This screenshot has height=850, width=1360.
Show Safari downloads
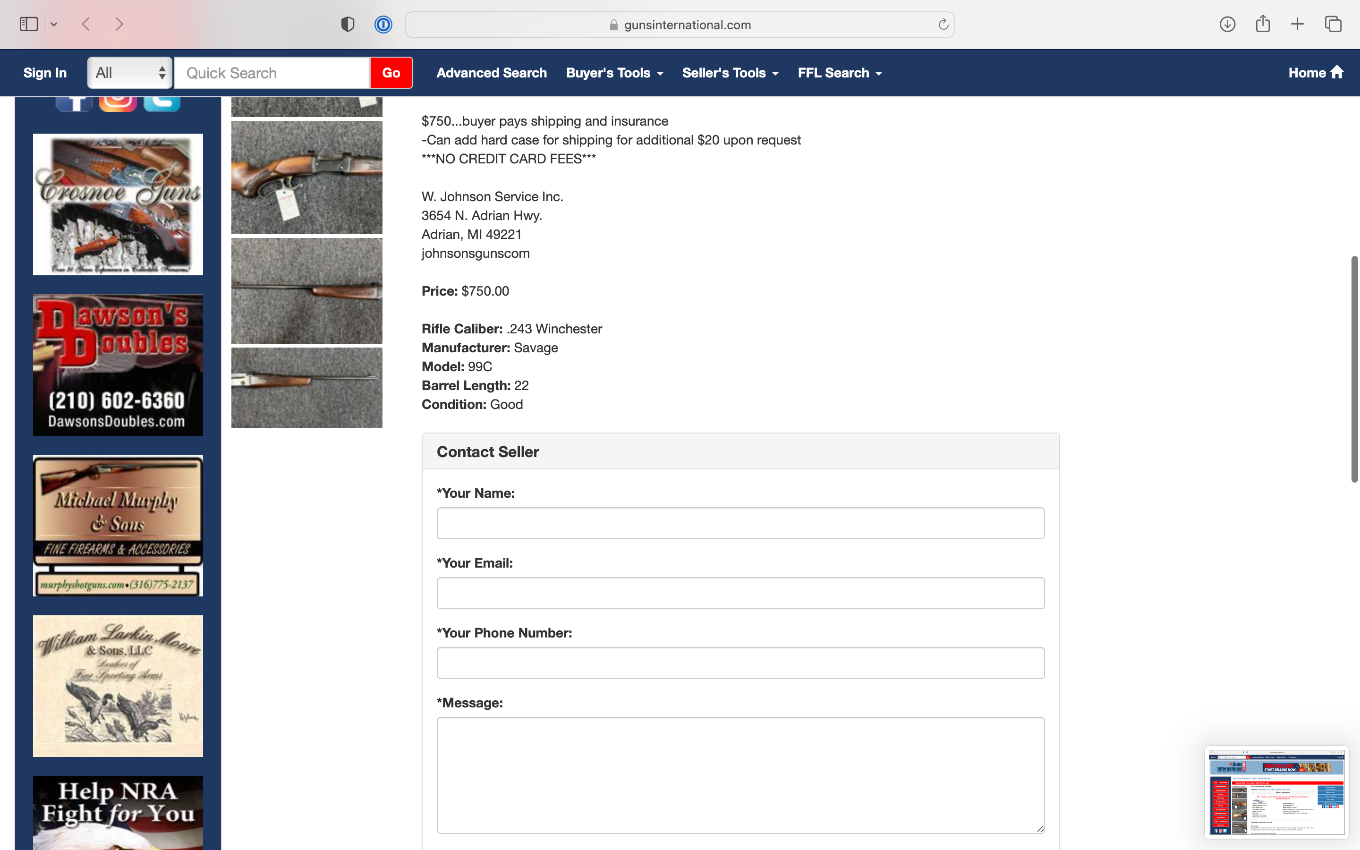pyautogui.click(x=1227, y=24)
